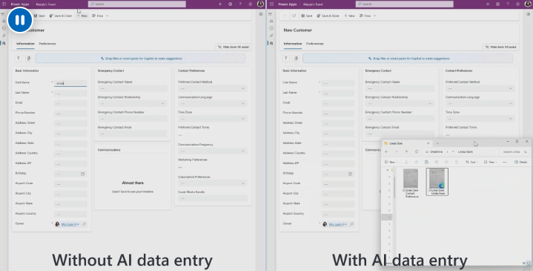533x271 pixels.
Task: Click New in right command bar
Action: click(349, 16)
